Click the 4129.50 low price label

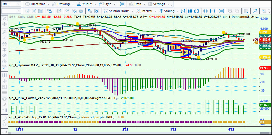(x=211, y=59)
